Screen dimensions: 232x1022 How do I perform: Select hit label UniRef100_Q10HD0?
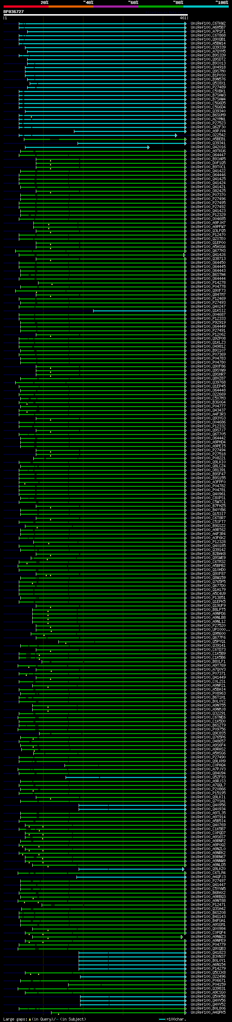point(208,570)
